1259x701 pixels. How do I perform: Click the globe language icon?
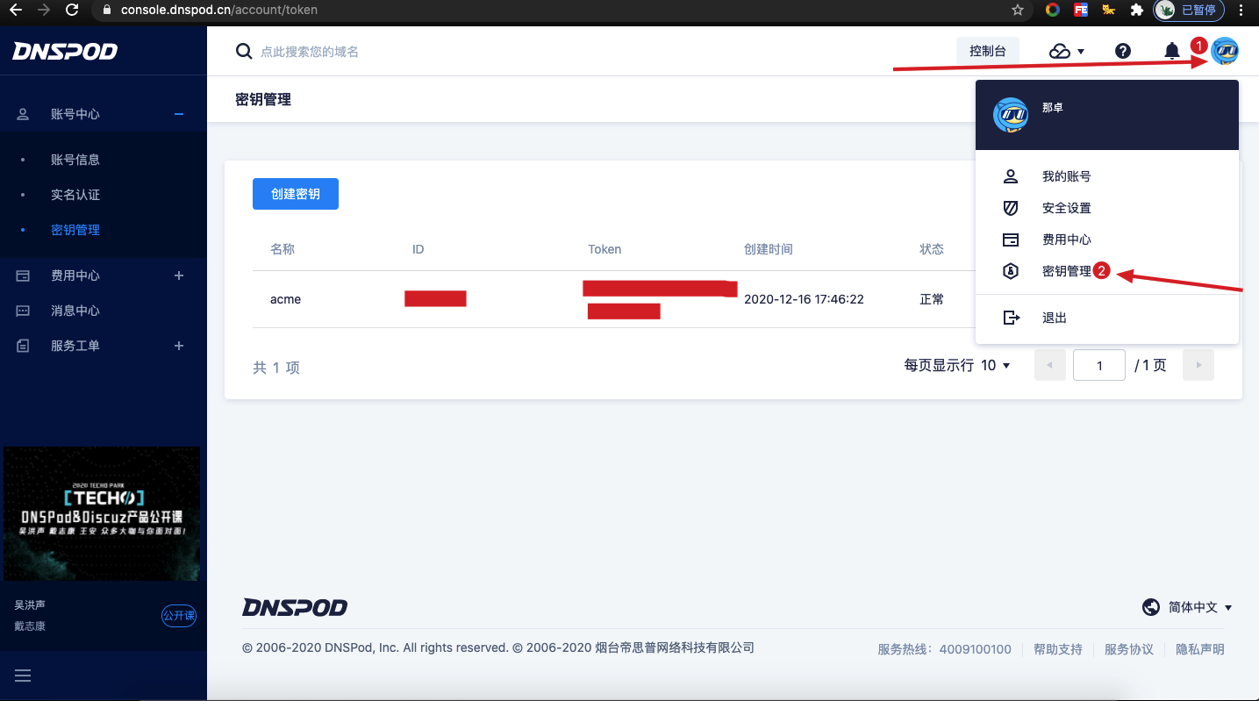[x=1151, y=607]
